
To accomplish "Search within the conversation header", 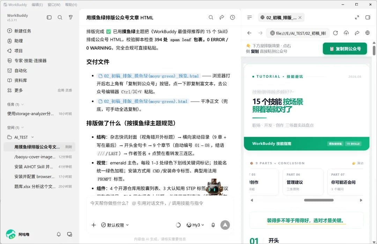I will 211,17.
